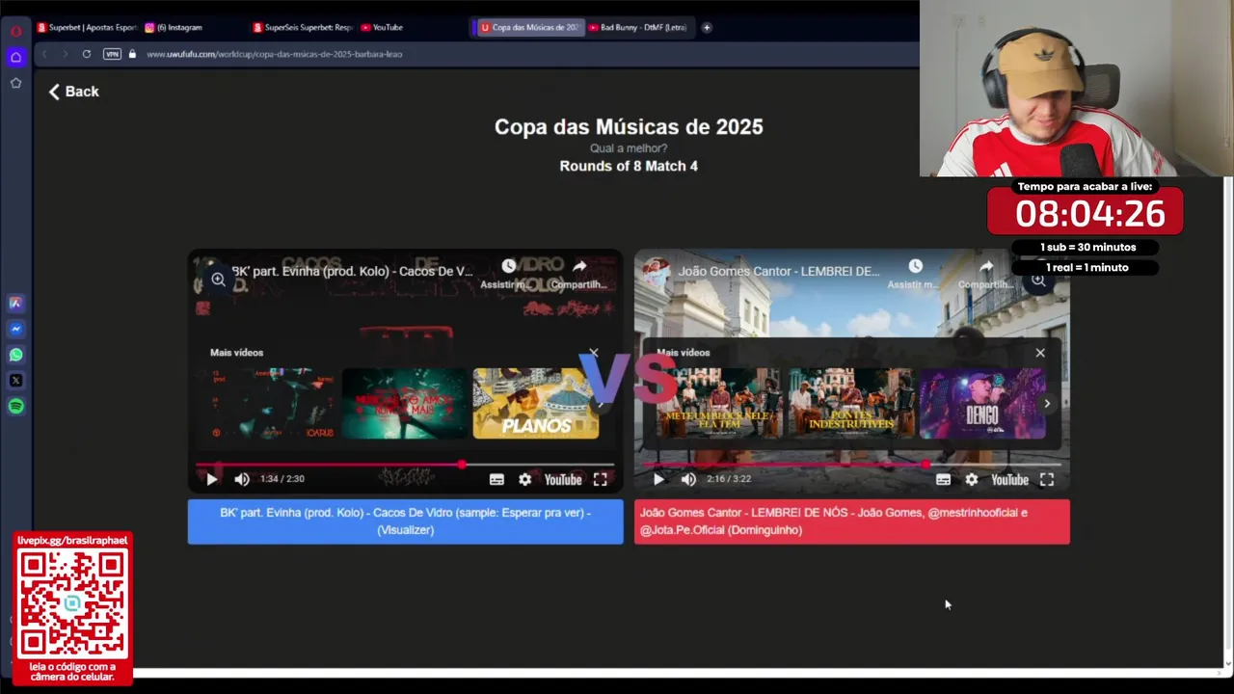Open settings gear on left video
The height and width of the screenshot is (694, 1234).
tap(524, 479)
